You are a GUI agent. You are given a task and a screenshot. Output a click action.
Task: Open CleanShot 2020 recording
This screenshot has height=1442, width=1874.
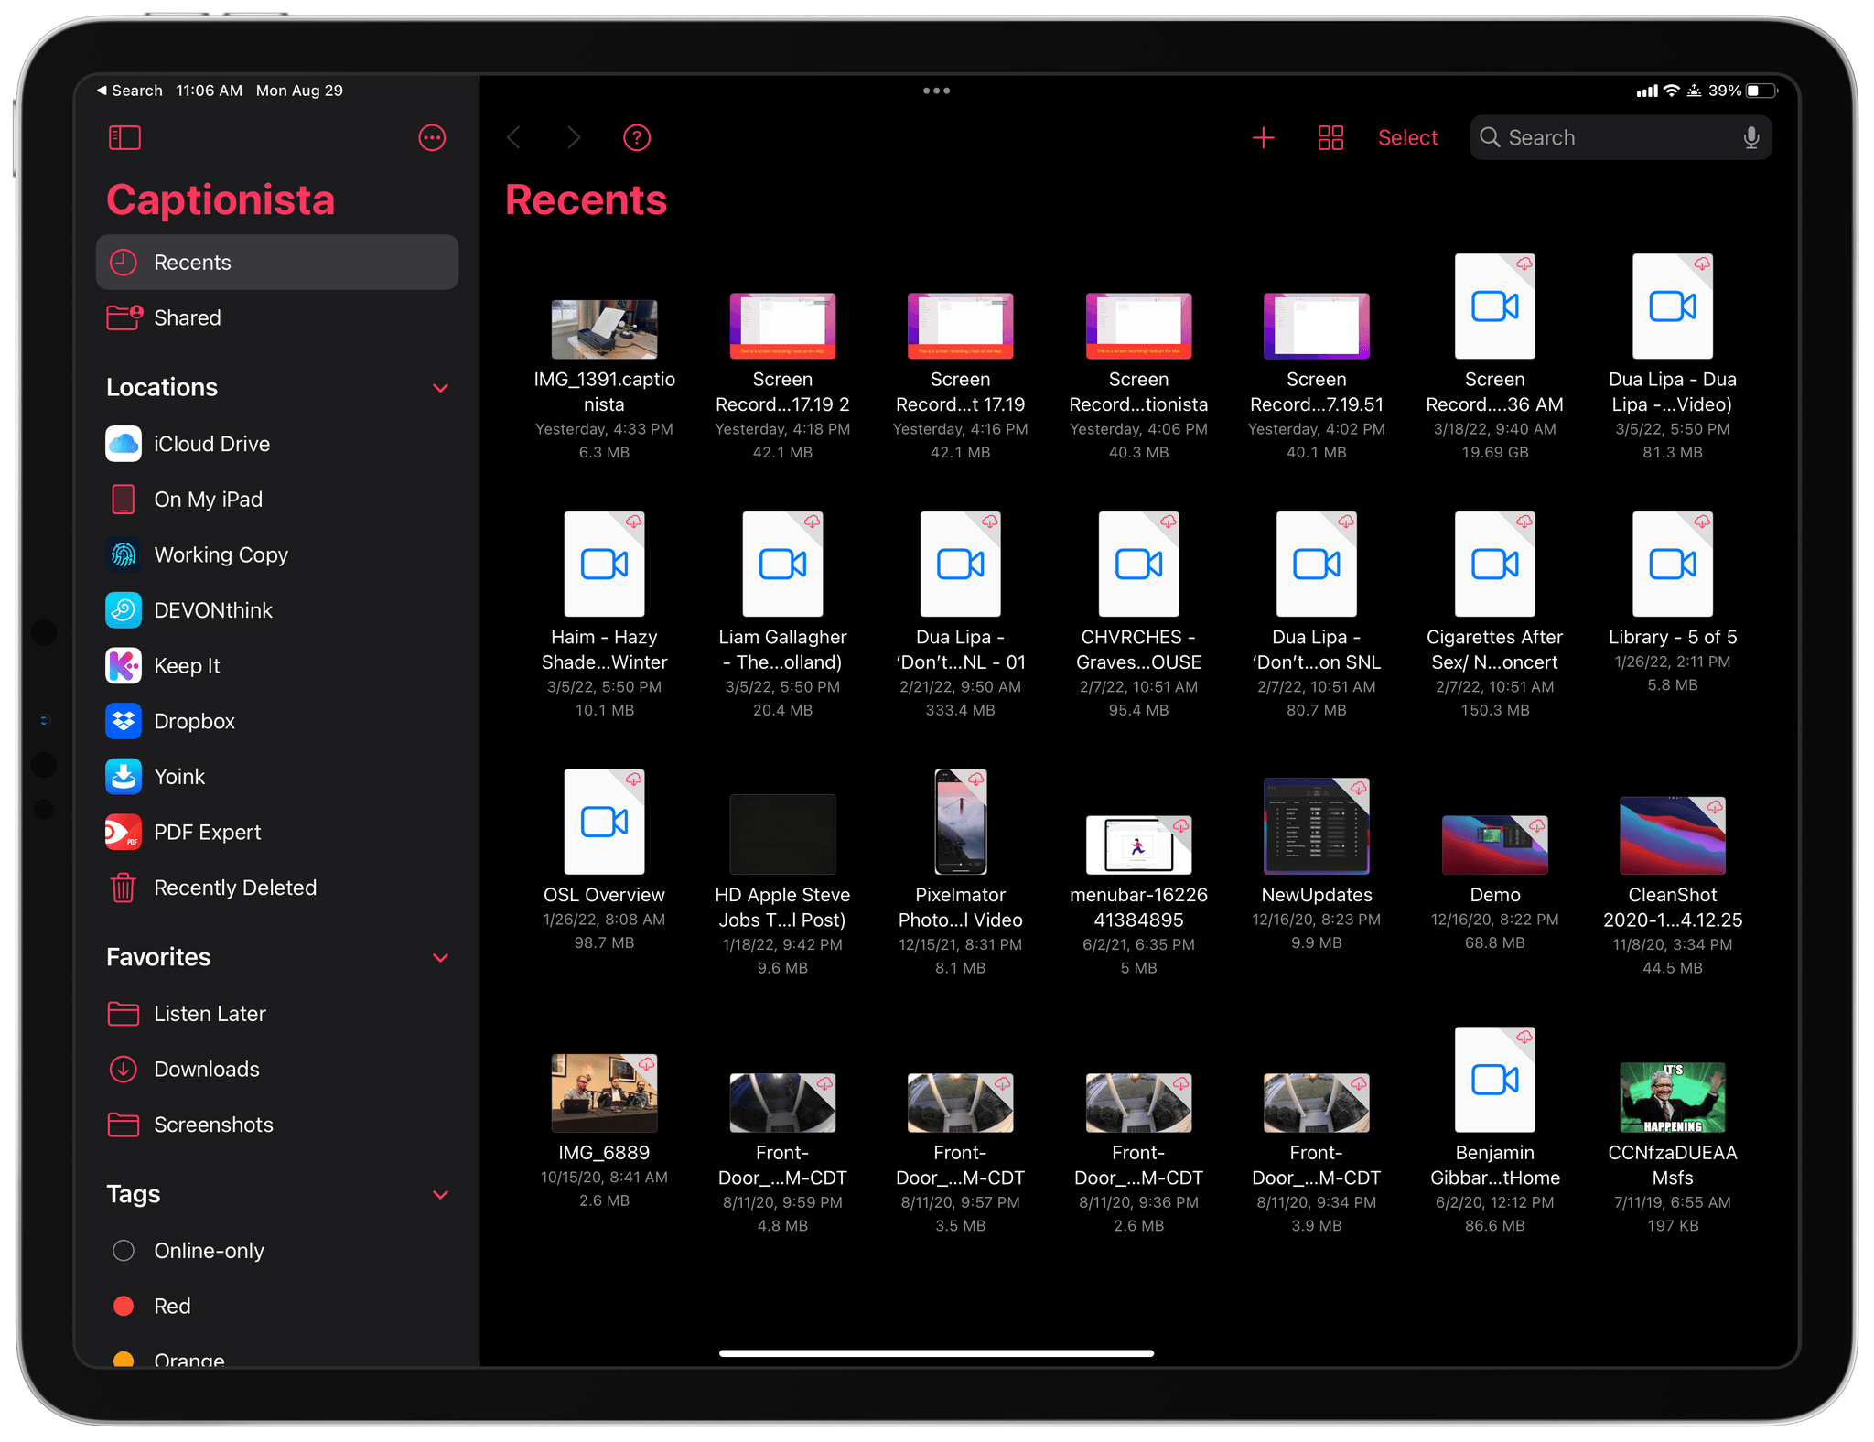pos(1673,888)
